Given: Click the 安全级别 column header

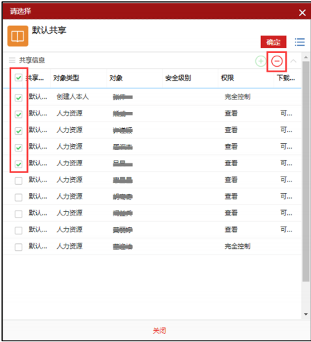Looking at the screenshot, I should pos(178,78).
